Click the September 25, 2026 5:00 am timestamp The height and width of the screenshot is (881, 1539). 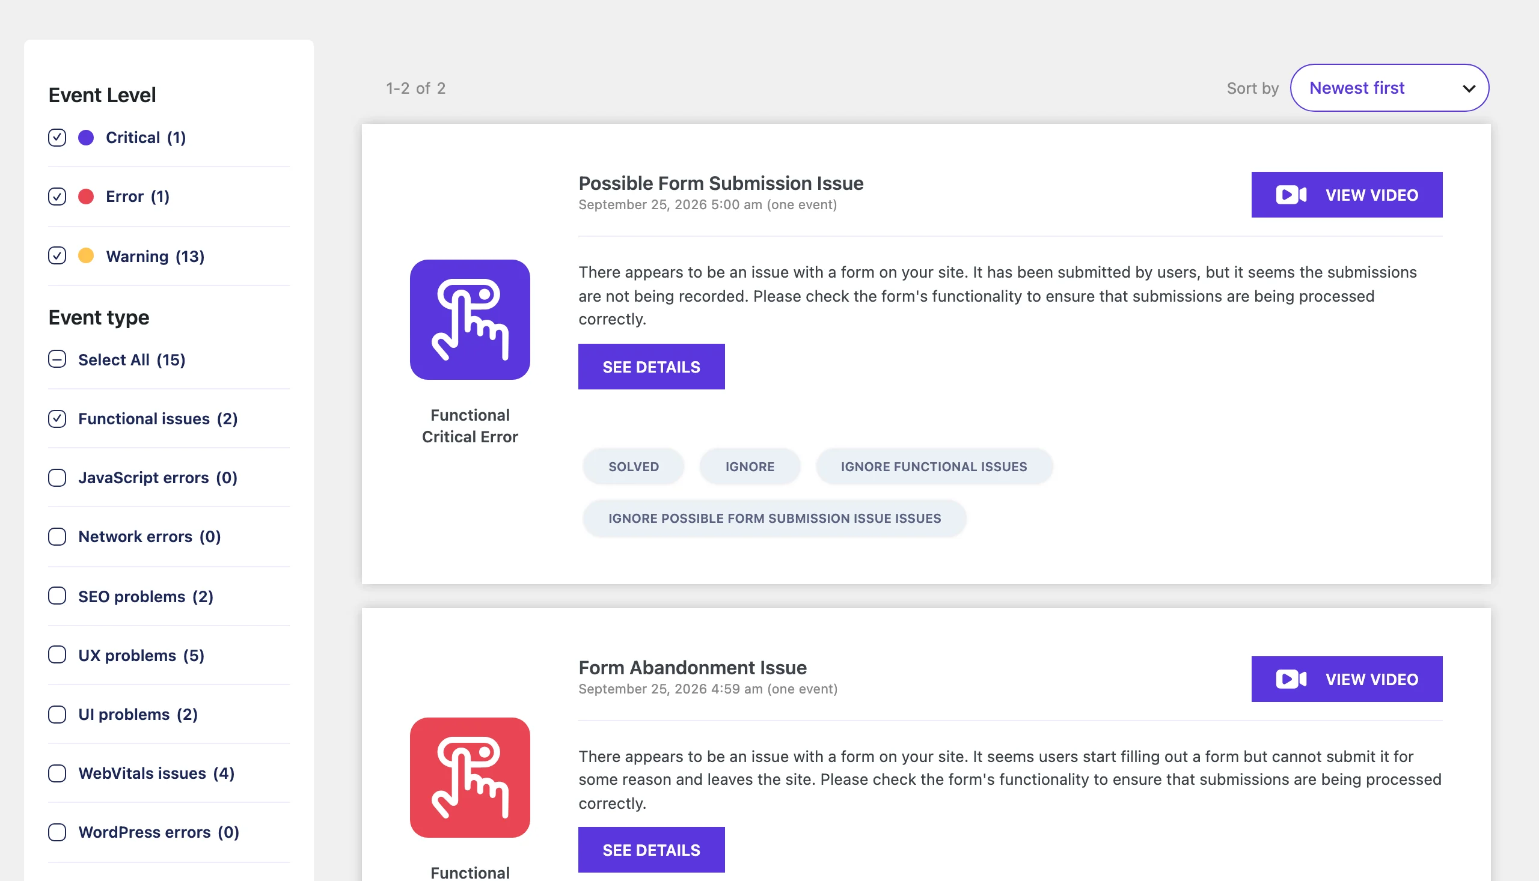click(708, 204)
